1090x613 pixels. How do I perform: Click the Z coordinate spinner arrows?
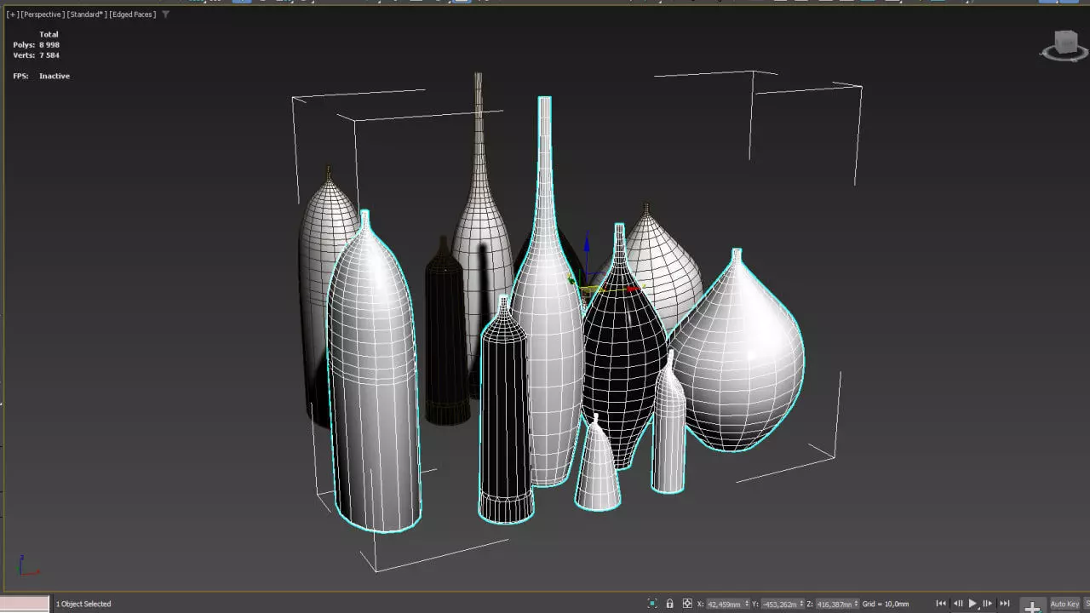click(857, 604)
